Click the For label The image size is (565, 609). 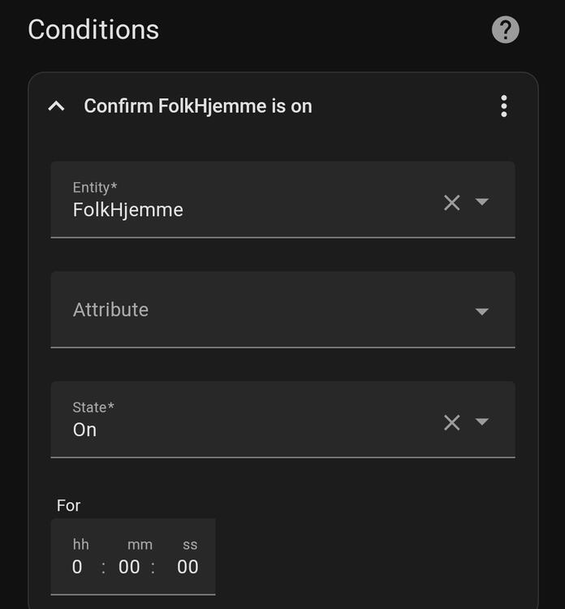click(68, 505)
